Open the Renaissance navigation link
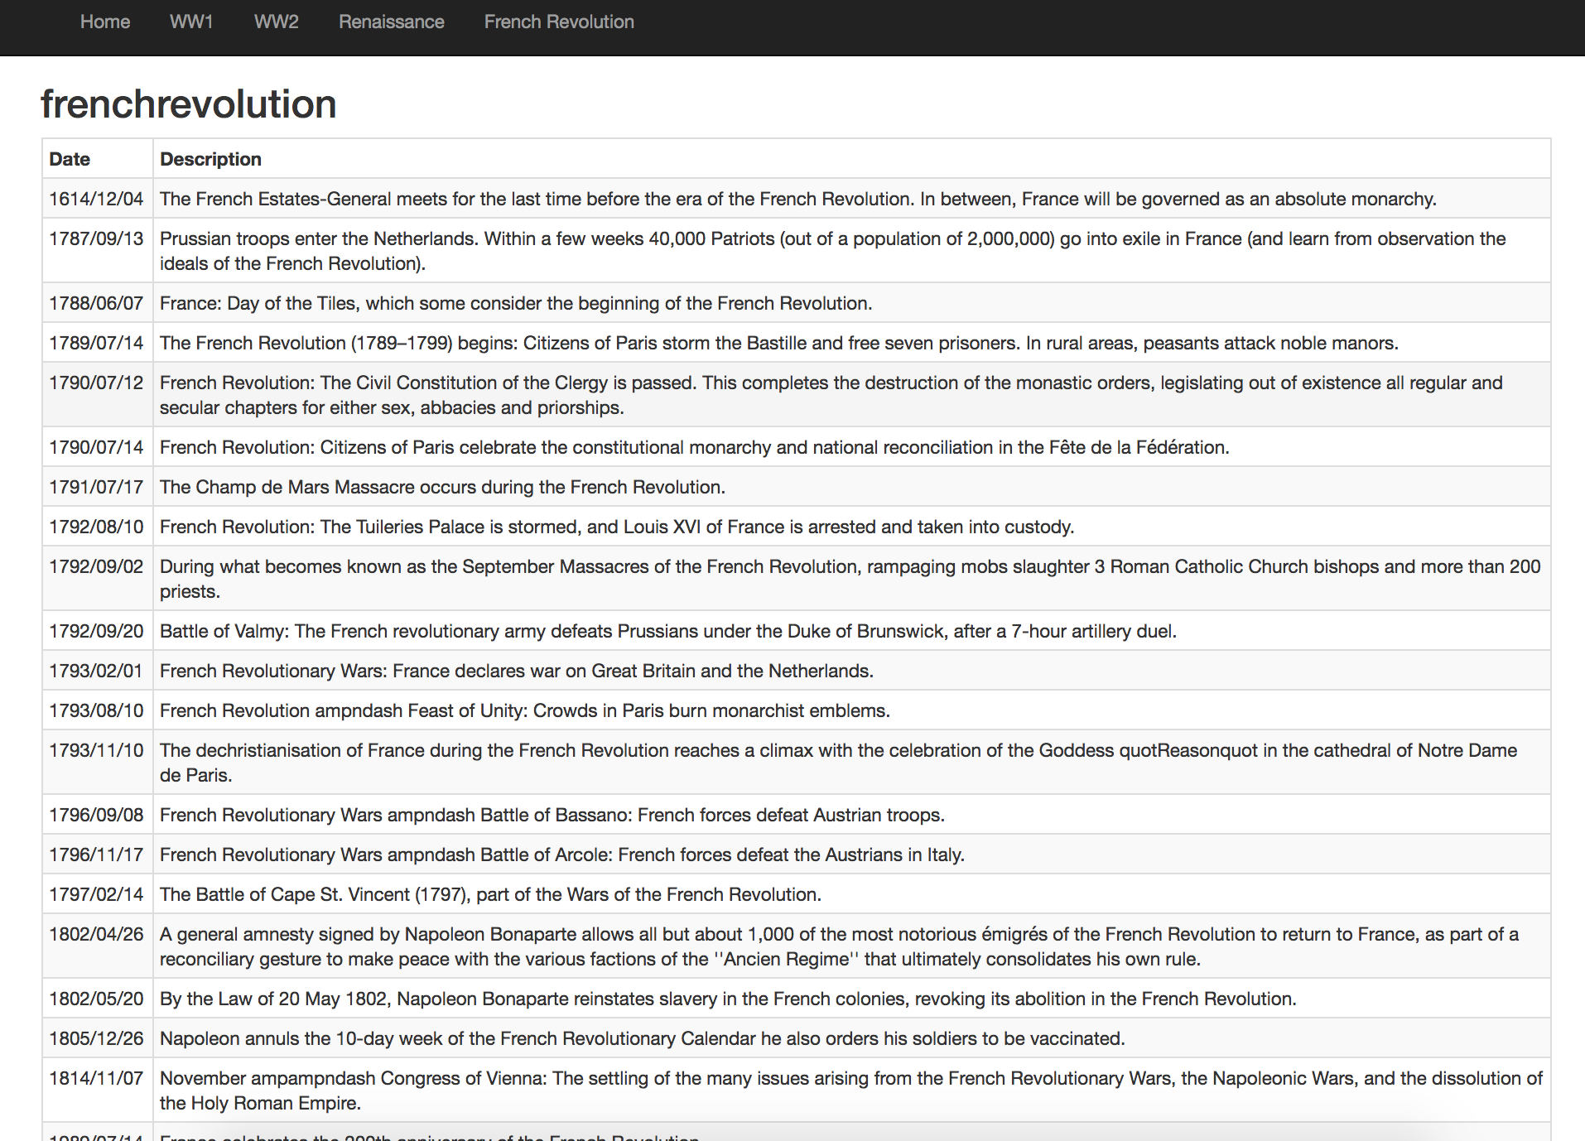The width and height of the screenshot is (1585, 1141). (391, 22)
